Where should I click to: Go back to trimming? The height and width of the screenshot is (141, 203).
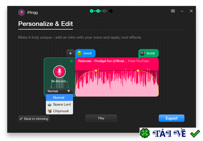pyautogui.click(x=34, y=119)
